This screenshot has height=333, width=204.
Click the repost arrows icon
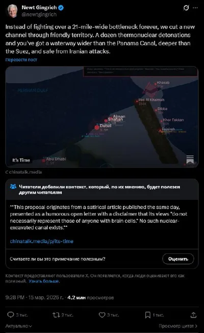click(x=56, y=315)
